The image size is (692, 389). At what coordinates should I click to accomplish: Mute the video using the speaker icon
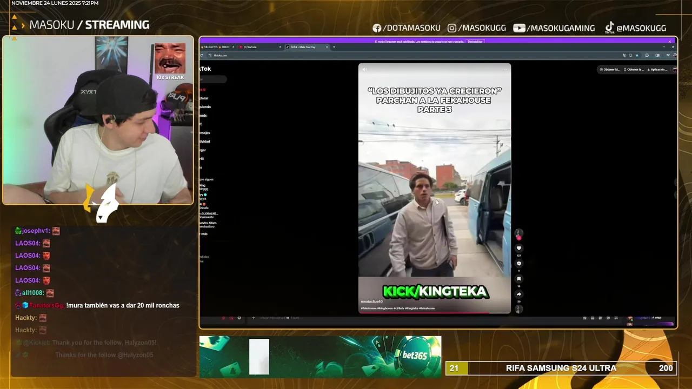tap(364, 69)
